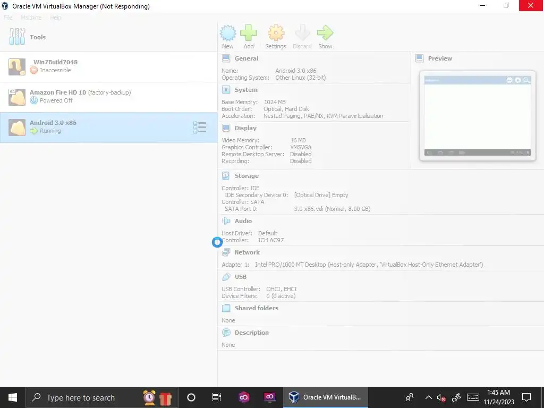544x408 pixels.
Task: Click the Show green arrow button
Action: 325,37
